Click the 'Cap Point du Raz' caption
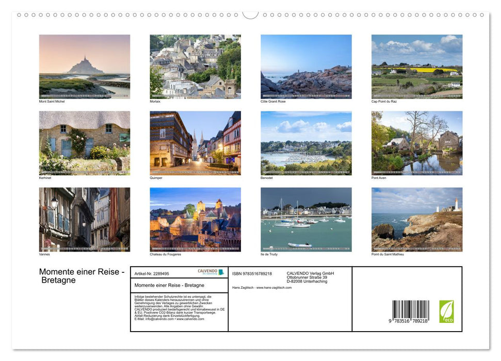The height and width of the screenshot is (361, 501). (x=384, y=101)
